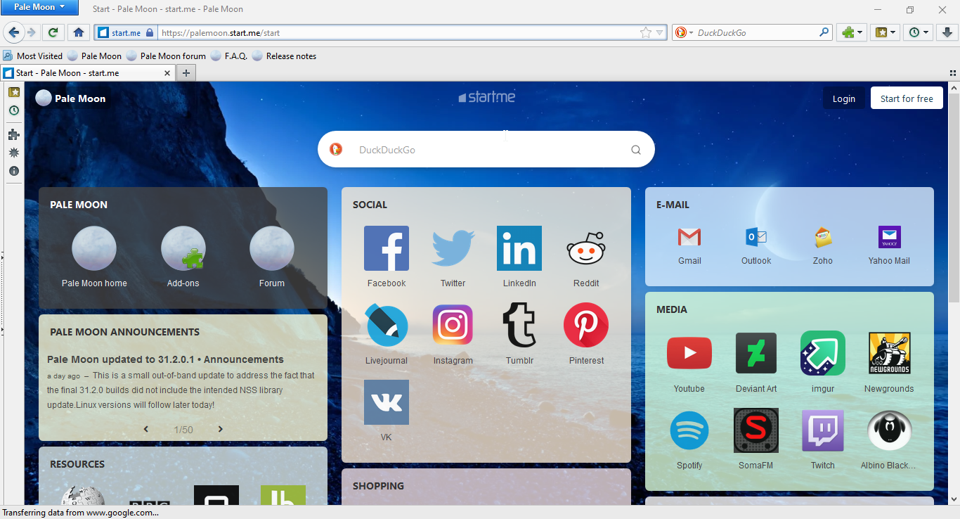
Task: Open the F.A.Q. bookmark
Action: coord(229,56)
